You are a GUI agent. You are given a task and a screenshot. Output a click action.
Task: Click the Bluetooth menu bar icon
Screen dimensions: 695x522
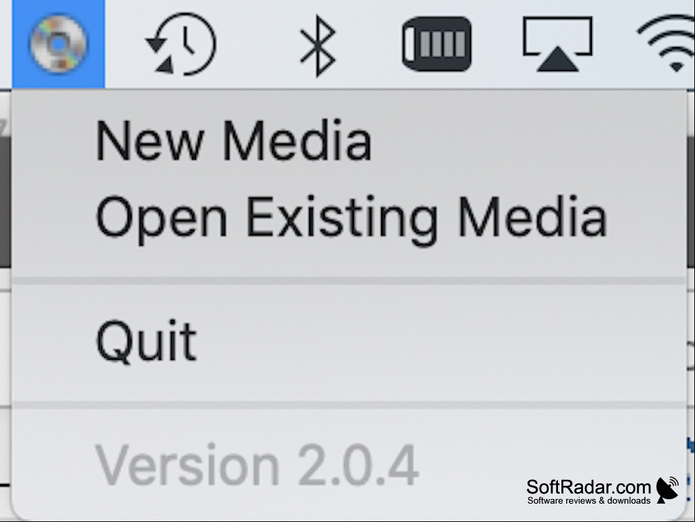tap(317, 45)
